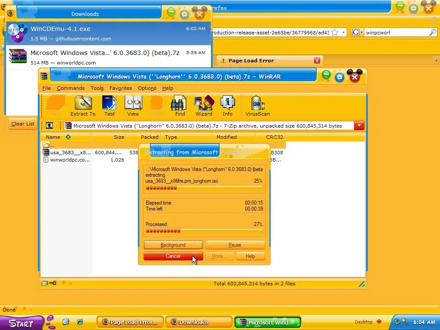Viewport: 440px width, 330px height.
Task: Expand the Desktop toolbar arrow on taskbar
Action: (379, 321)
